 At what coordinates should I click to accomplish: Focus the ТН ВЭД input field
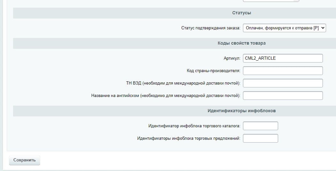[283, 83]
